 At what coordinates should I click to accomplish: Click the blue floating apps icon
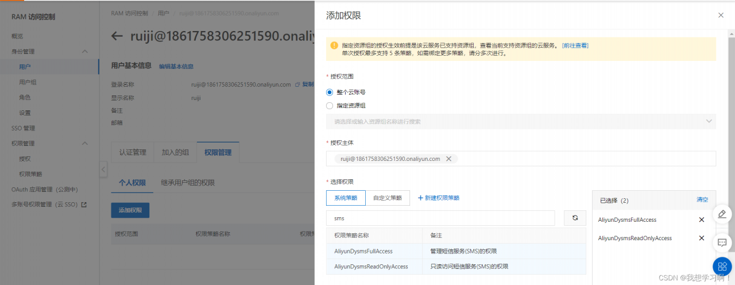[722, 266]
